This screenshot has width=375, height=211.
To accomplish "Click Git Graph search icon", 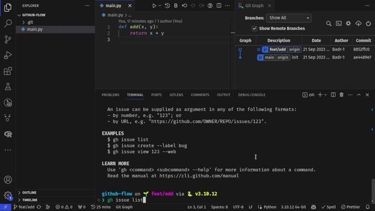I will [x=329, y=23].
